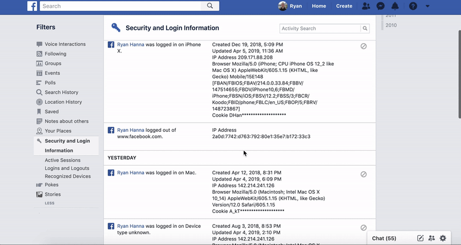Click the Activity Search magnifier button
The width and height of the screenshot is (461, 245).
coord(365,28)
